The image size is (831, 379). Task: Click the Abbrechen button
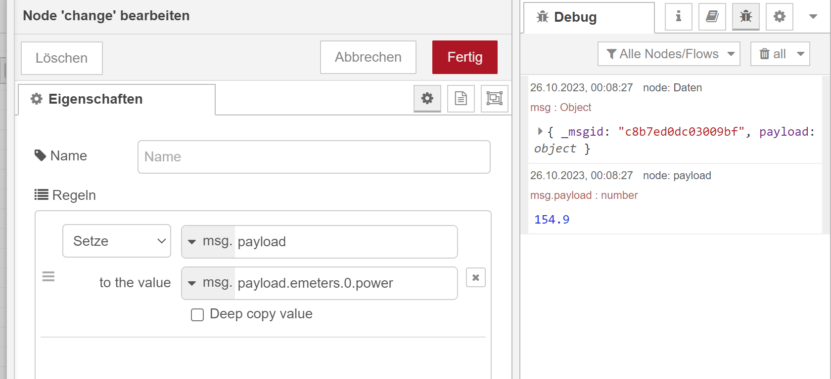point(368,57)
